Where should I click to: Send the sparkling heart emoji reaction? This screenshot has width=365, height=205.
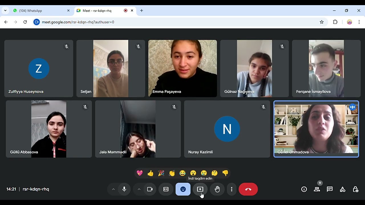click(140, 173)
